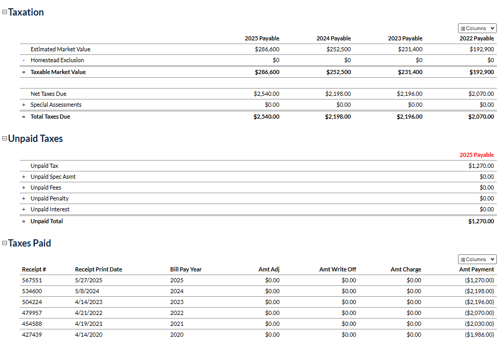Image resolution: width=501 pixels, height=346 pixels.
Task: Sort by Receipt # column header
Action: coord(34,269)
